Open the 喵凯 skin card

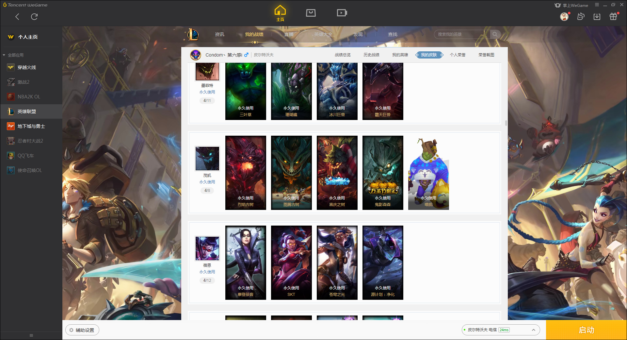428,173
